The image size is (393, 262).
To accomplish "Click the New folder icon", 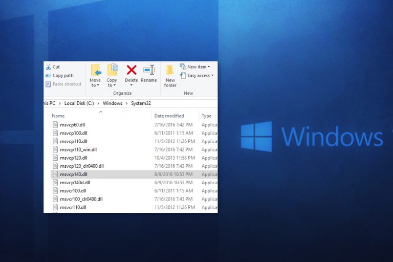I will click(170, 70).
